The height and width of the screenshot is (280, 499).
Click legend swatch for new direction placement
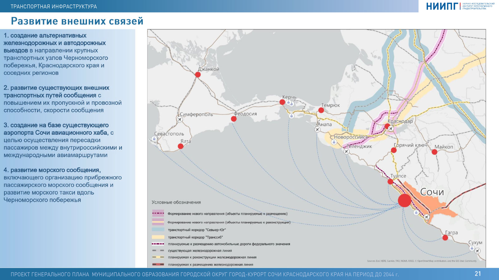(x=158, y=213)
